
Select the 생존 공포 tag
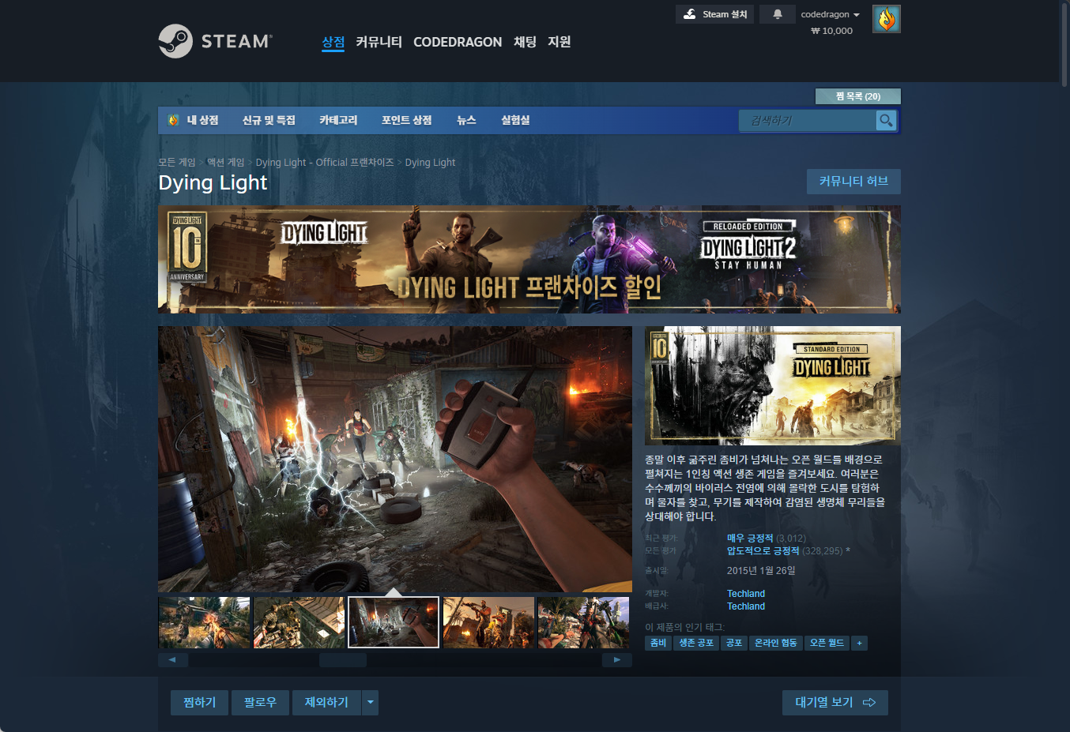[696, 643]
